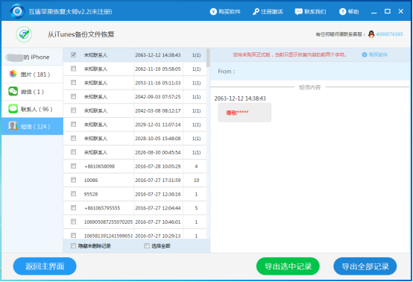This screenshot has height=282, width=413.
Task: Click the green contacts message icon
Action: 13,109
